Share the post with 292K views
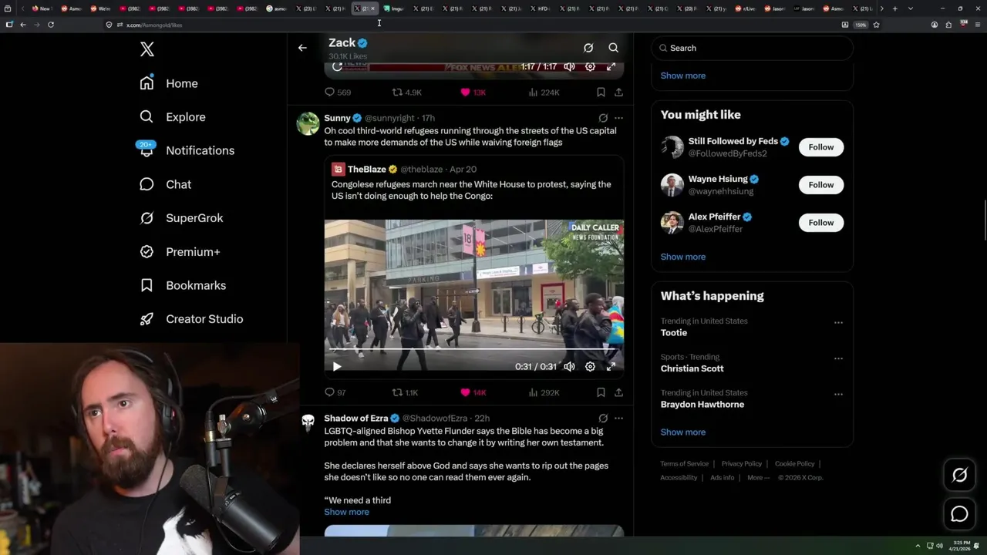This screenshot has width=987, height=555. [x=618, y=392]
